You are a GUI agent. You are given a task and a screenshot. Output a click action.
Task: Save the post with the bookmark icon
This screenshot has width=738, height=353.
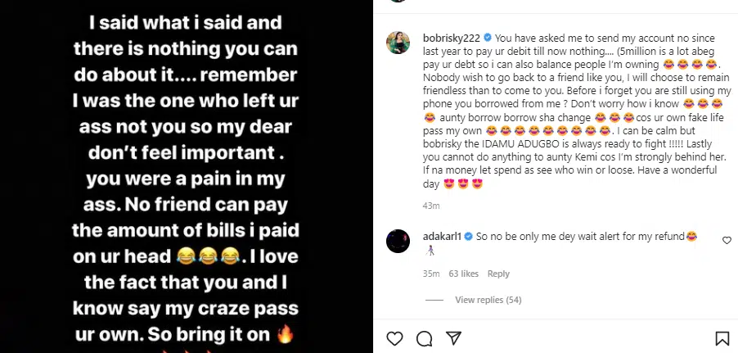[722, 338]
